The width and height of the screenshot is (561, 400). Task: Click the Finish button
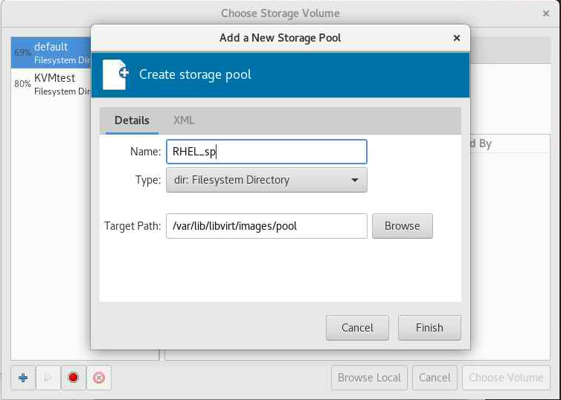(429, 328)
